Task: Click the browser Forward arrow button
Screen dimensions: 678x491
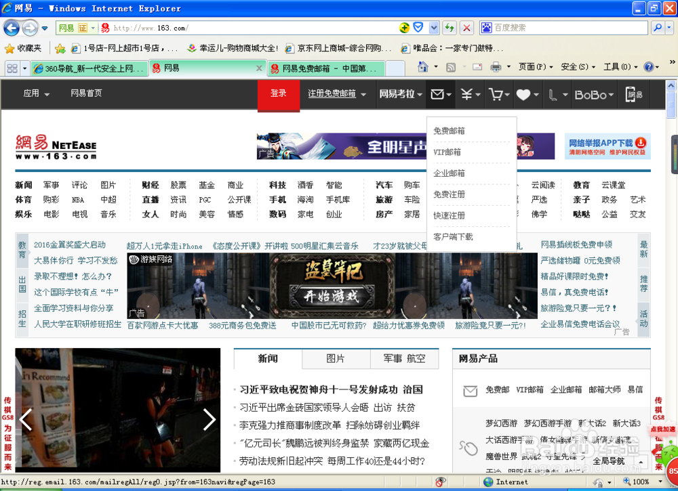Action: coord(30,28)
